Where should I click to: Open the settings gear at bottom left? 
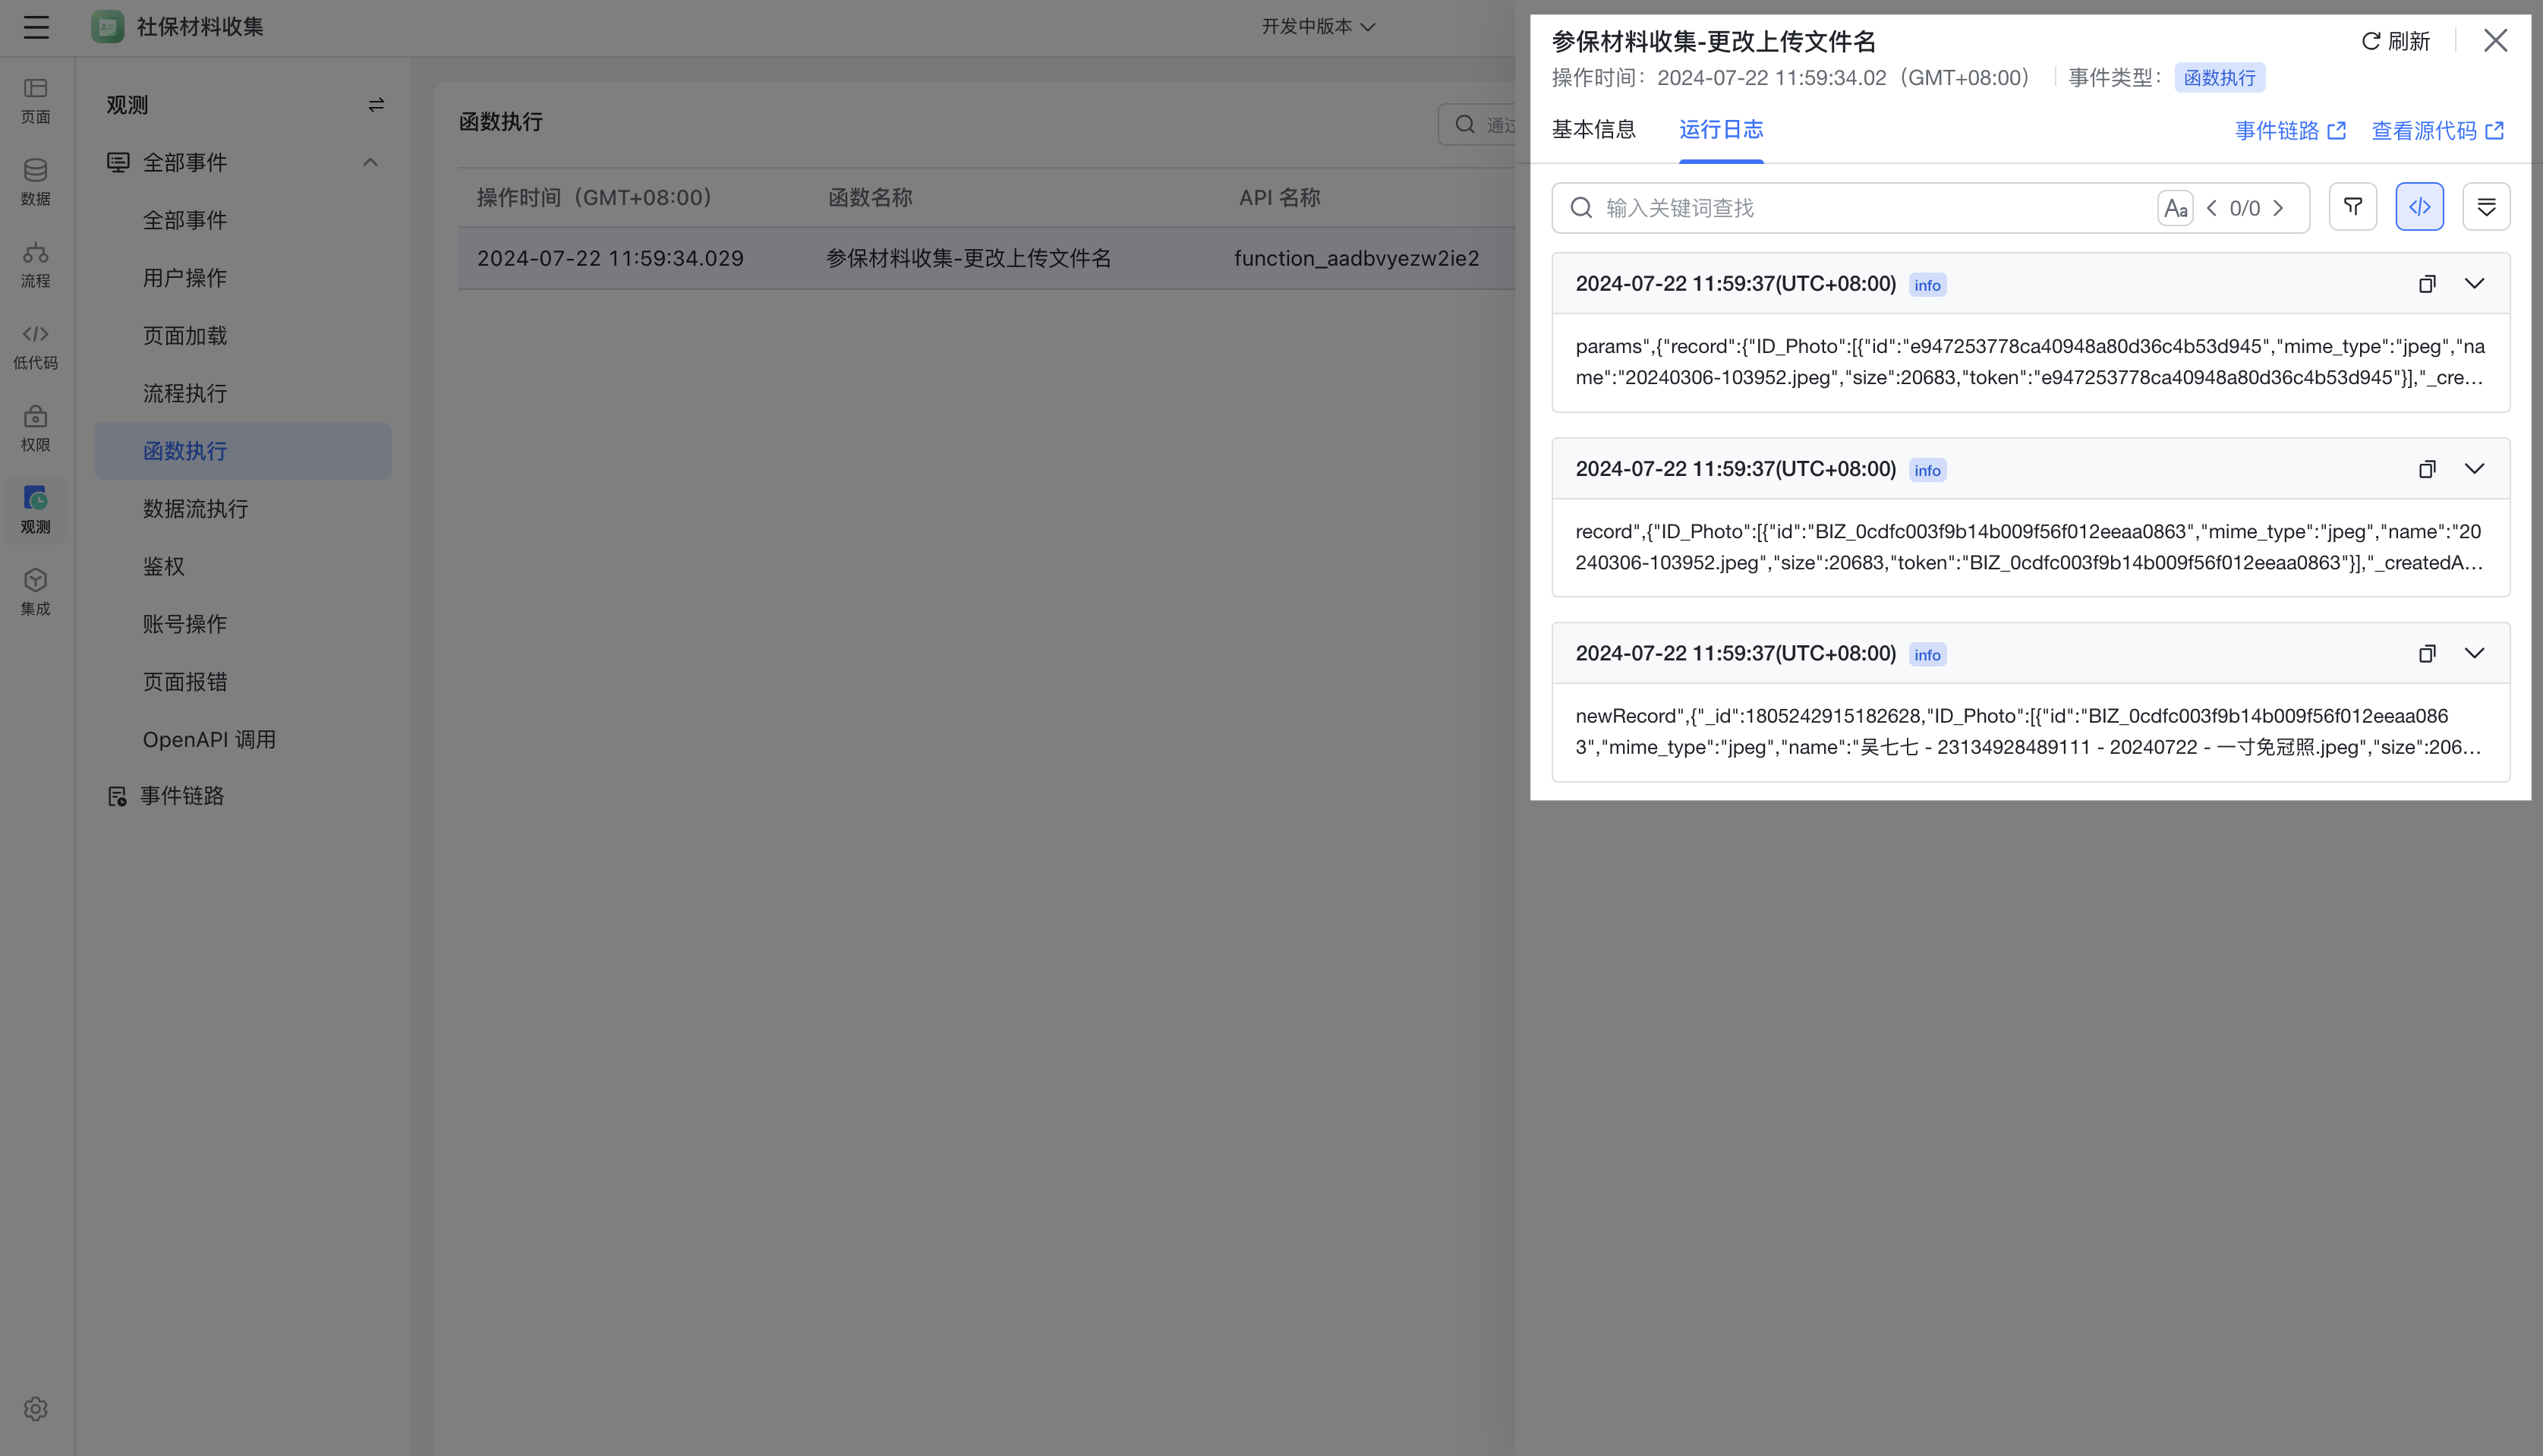point(36,1409)
